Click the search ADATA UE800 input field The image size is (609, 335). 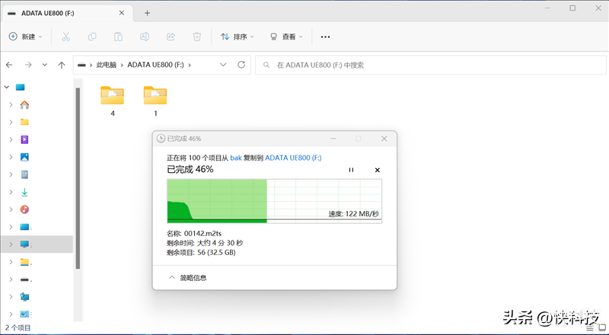pos(430,65)
